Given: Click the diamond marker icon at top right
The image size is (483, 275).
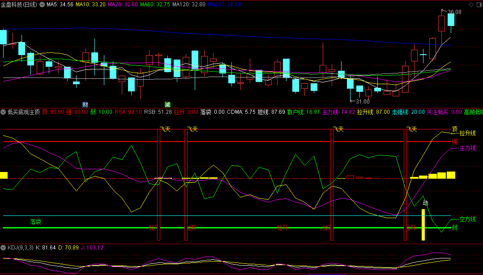Looking at the screenshot, I should click(471, 4).
